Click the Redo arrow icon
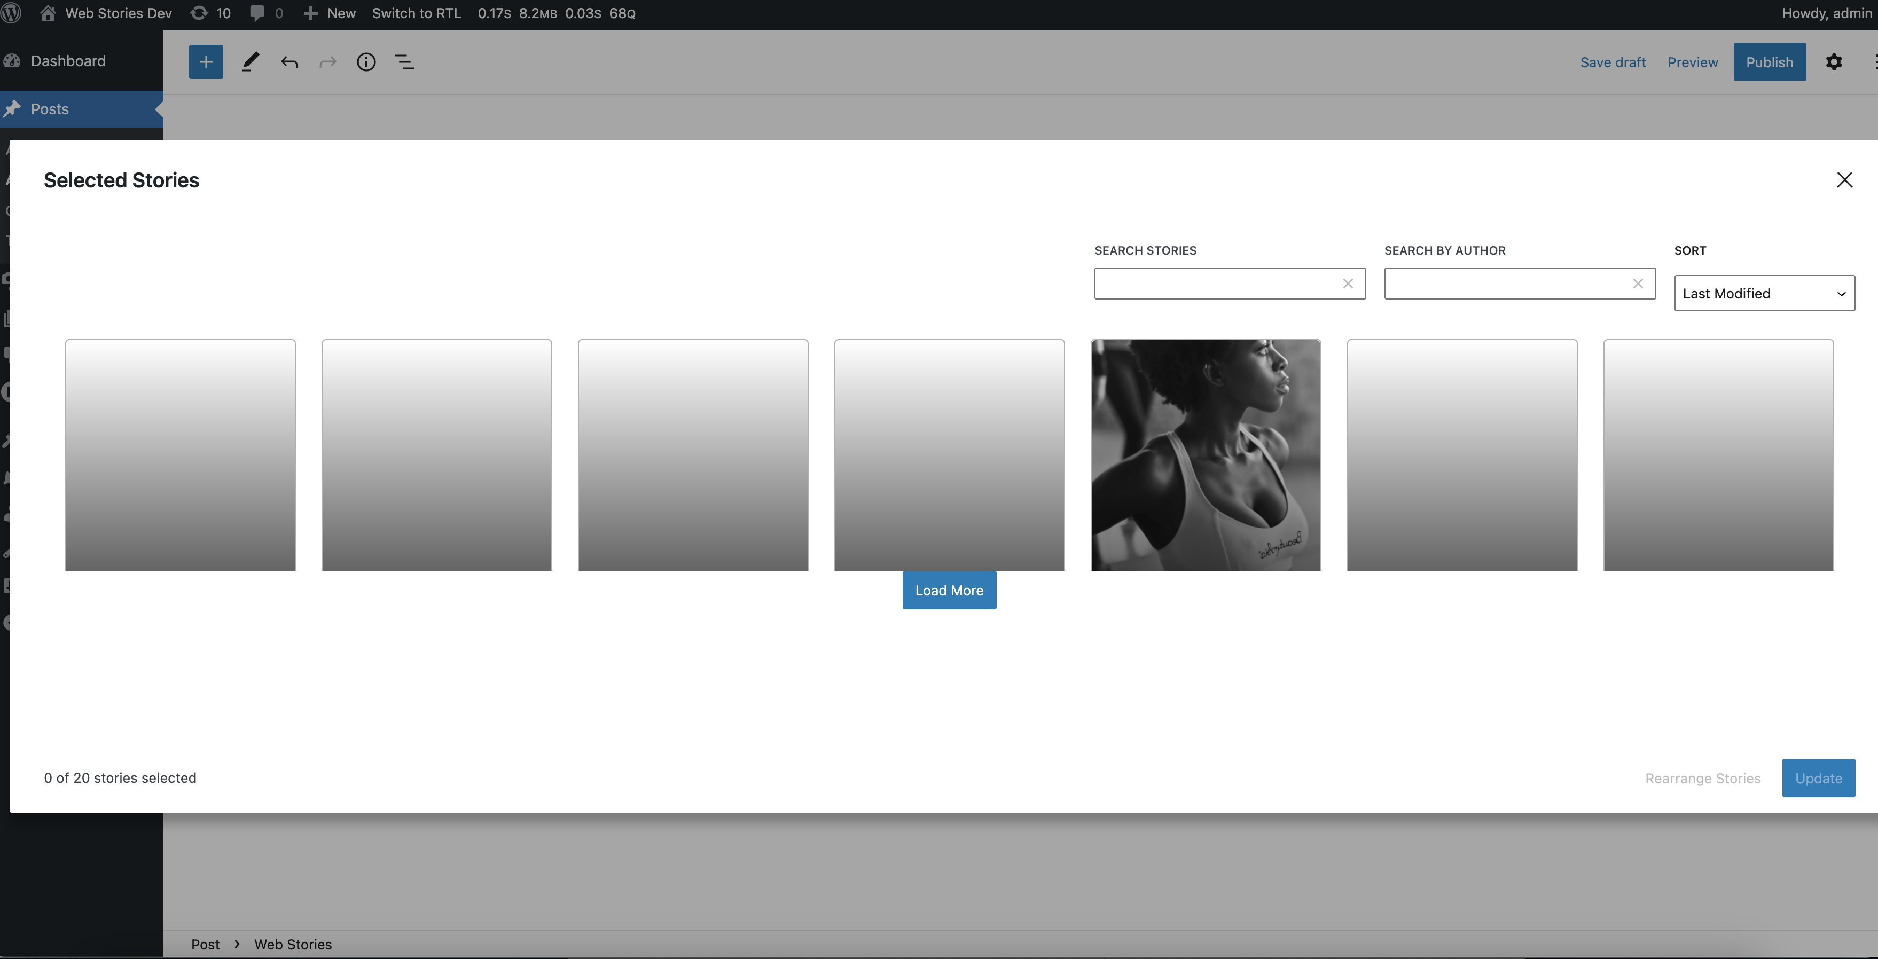1878x959 pixels. coord(327,61)
